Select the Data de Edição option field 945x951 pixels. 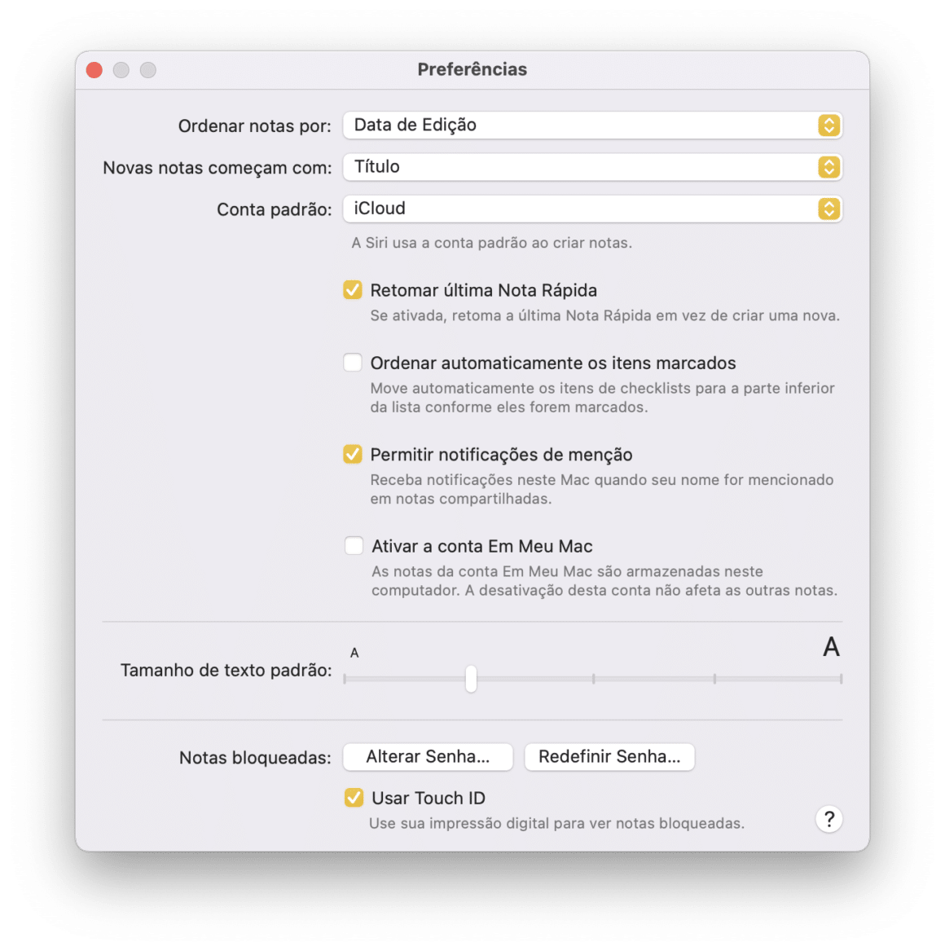[x=570, y=125]
